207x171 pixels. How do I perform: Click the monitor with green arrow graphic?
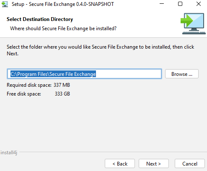(x=193, y=23)
